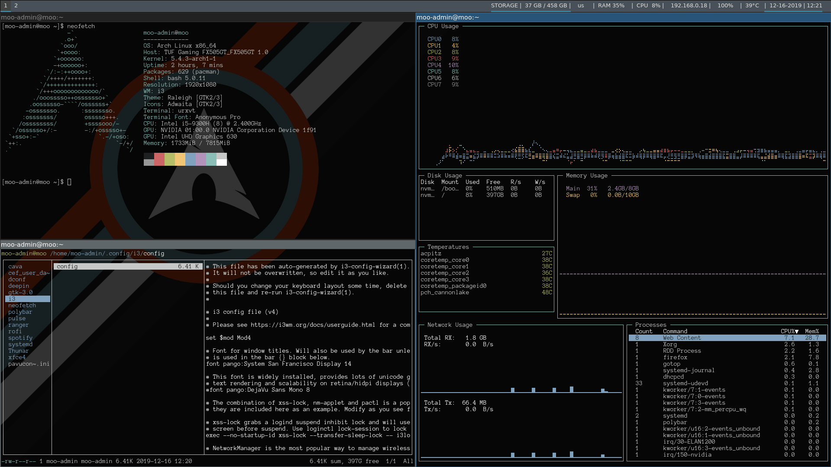
Task: Select the neofetch folder in ranger
Action: 28,306
